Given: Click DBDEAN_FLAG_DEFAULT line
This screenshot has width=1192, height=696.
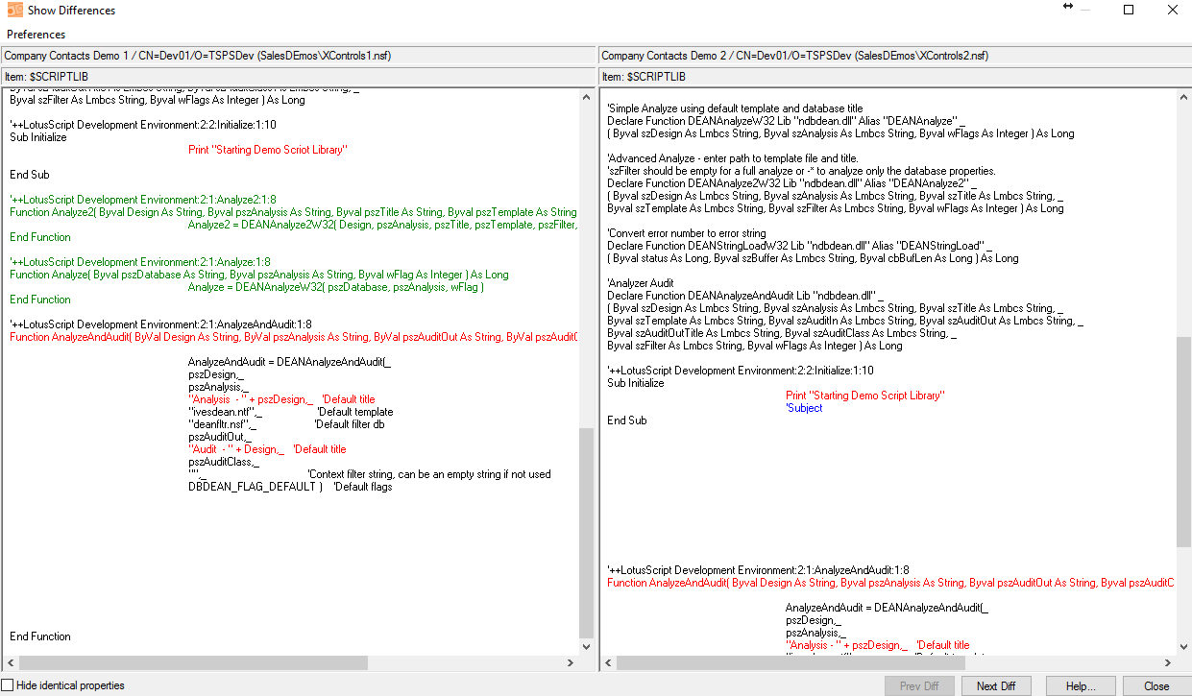Looking at the screenshot, I should coord(290,487).
